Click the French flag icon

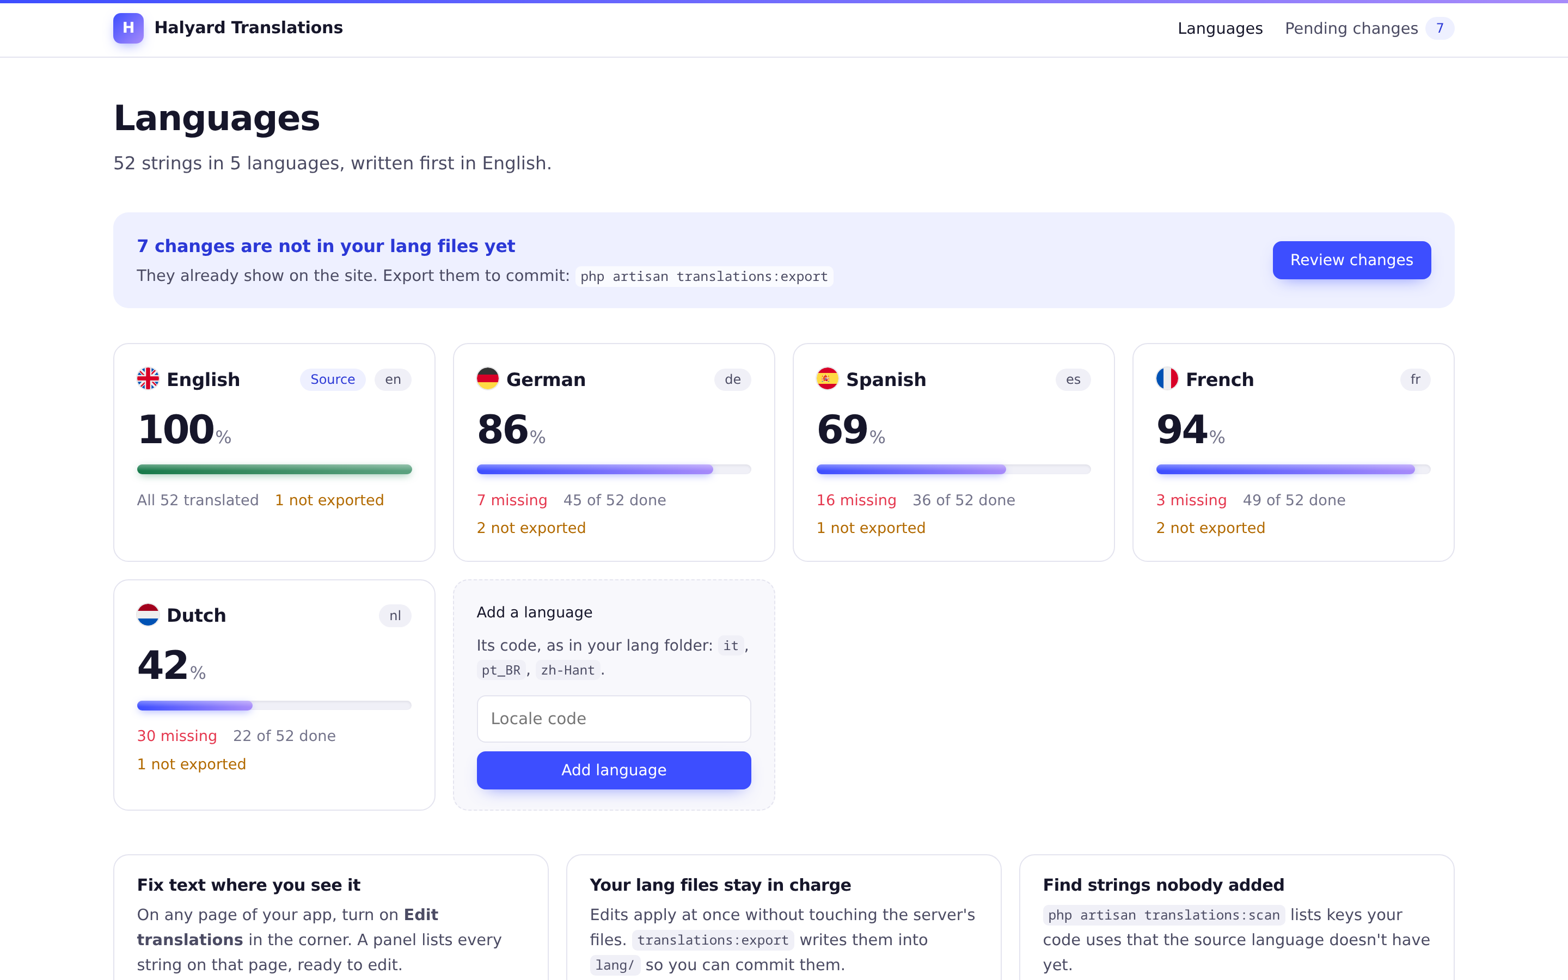[x=1167, y=378]
